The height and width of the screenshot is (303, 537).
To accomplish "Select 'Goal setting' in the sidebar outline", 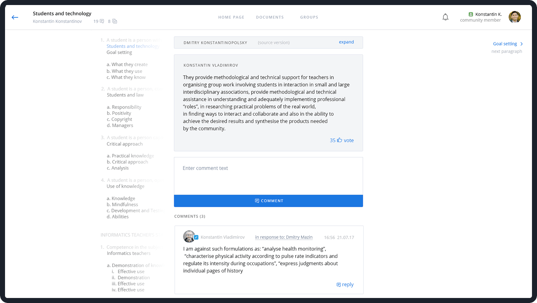I will coord(119,53).
